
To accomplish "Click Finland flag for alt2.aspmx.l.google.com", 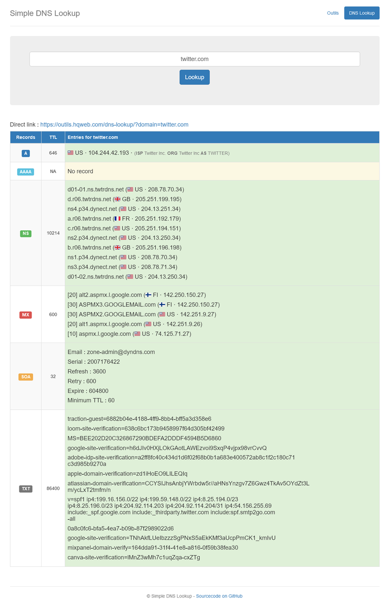I will pos(148,295).
